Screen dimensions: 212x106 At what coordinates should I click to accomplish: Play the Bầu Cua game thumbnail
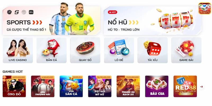coord(157,86)
